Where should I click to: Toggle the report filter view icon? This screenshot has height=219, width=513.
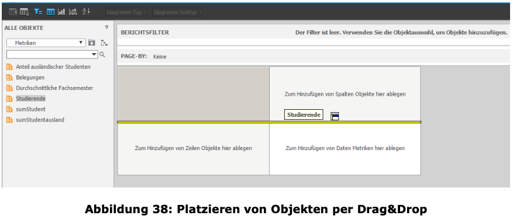pyautogui.click(x=38, y=12)
